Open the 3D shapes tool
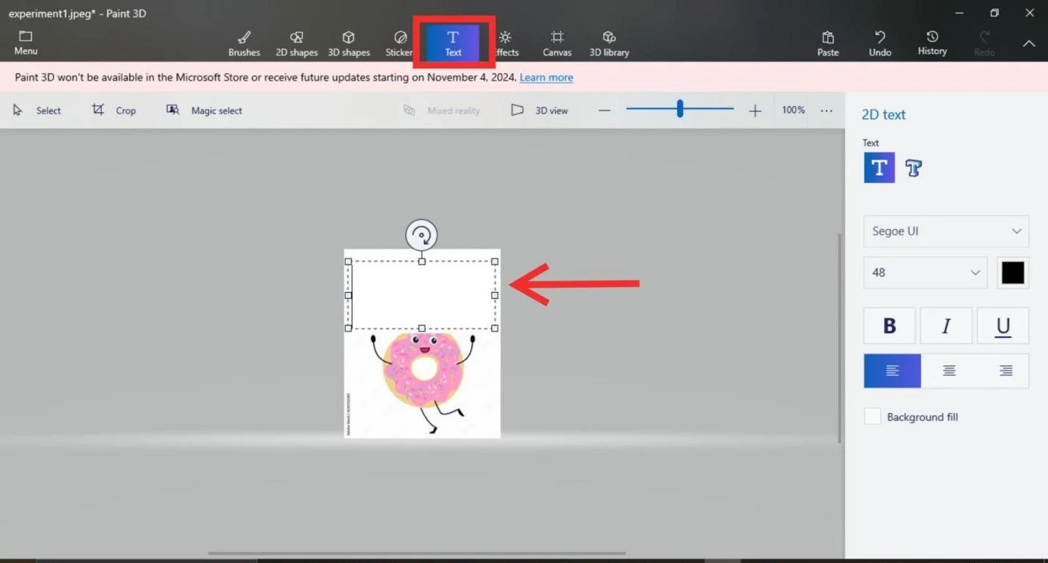 click(349, 43)
